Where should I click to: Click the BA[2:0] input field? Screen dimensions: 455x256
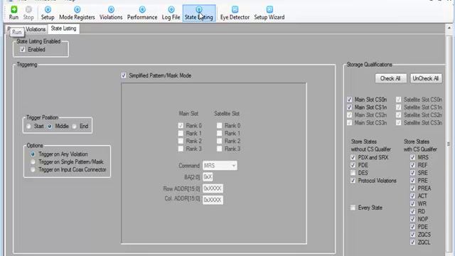[208, 177]
